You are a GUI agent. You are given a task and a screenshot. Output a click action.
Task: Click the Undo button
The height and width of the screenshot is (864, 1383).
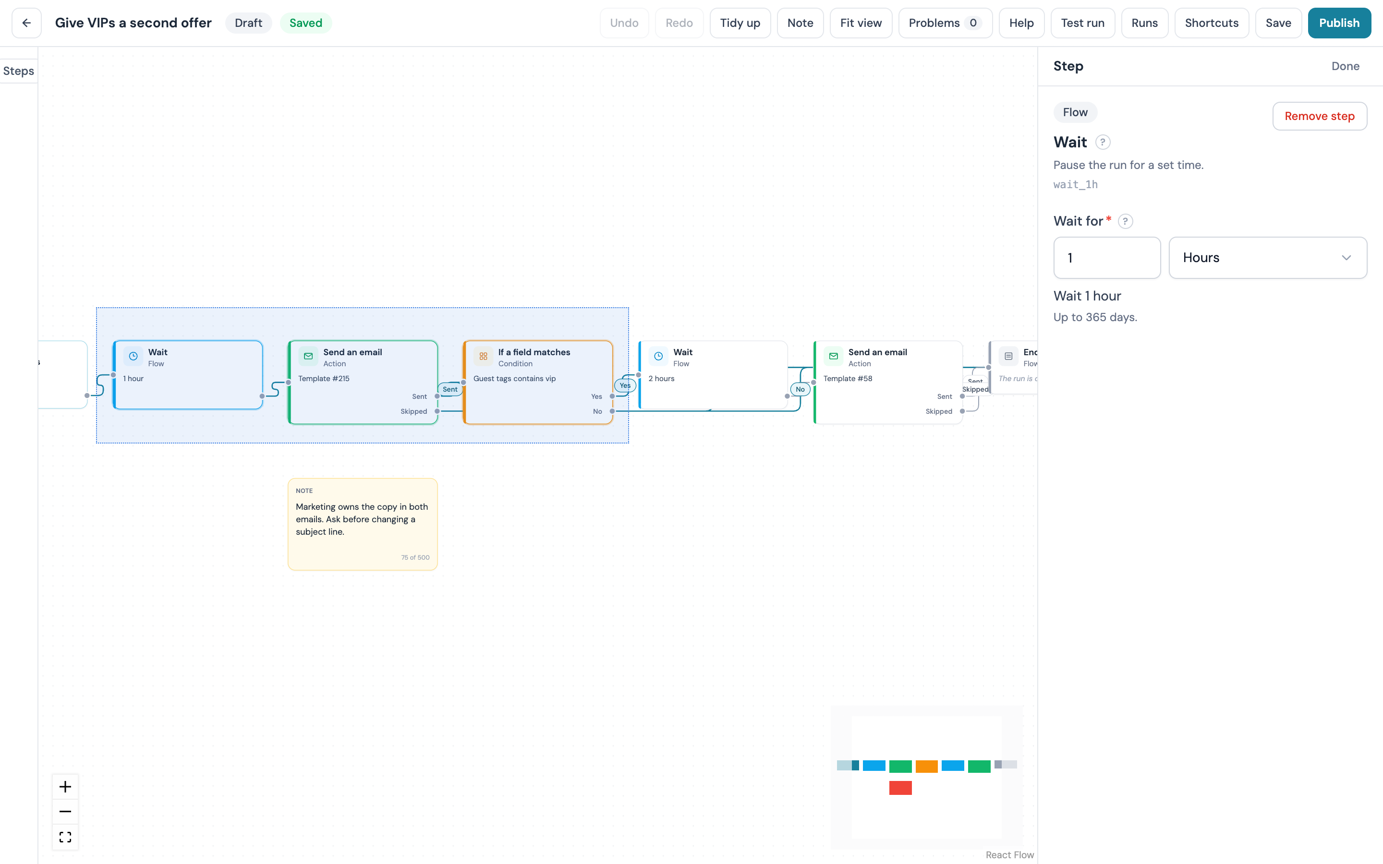click(624, 23)
